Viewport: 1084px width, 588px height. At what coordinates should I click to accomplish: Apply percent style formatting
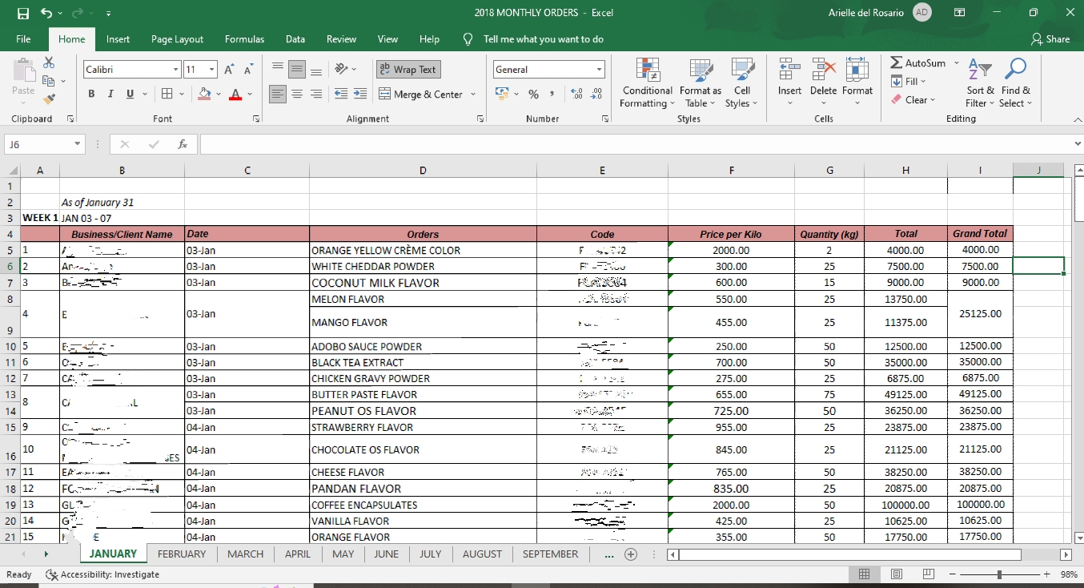coord(532,94)
